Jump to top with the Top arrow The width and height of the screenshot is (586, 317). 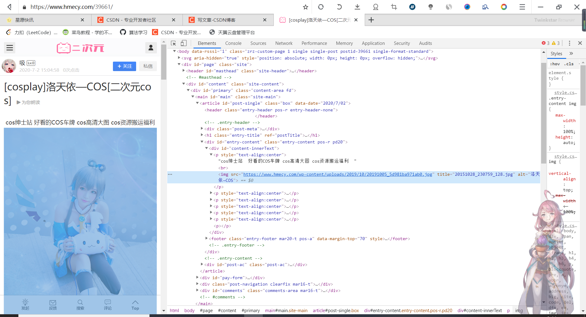[x=135, y=304]
